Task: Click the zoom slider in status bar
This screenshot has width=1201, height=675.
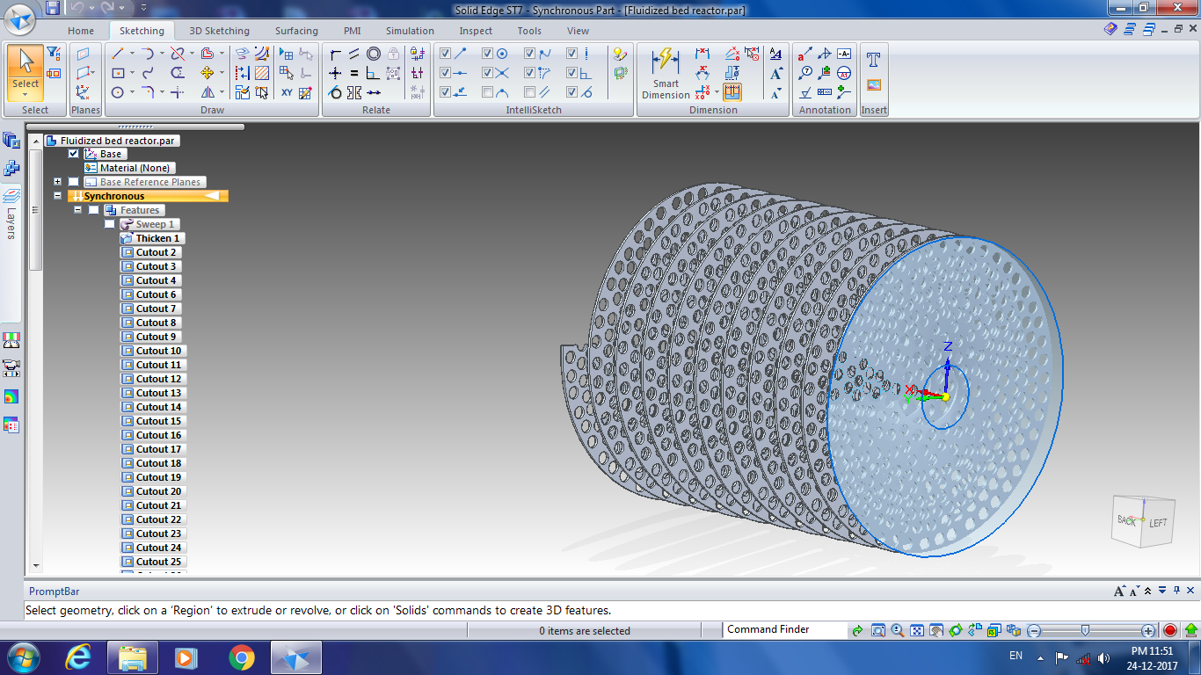Action: pyautogui.click(x=1086, y=630)
